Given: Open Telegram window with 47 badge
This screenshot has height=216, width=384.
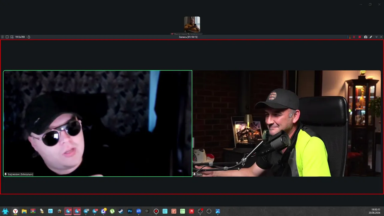Looking at the screenshot, I should coord(68,211).
